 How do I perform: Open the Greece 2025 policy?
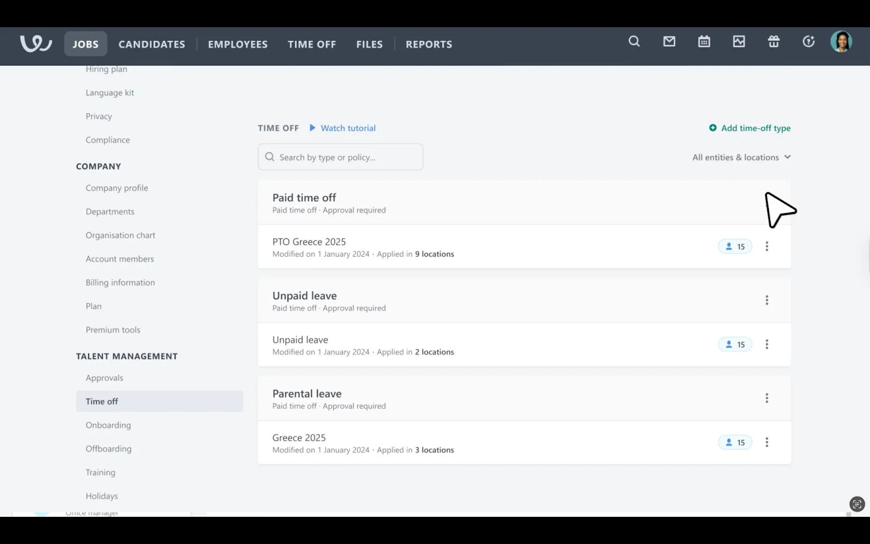point(299,437)
